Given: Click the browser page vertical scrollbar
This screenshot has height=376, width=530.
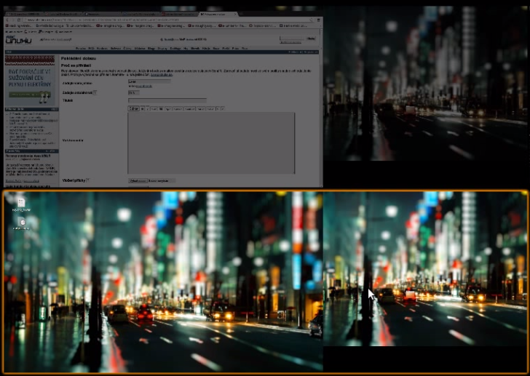Looking at the screenshot, I should click(322, 108).
